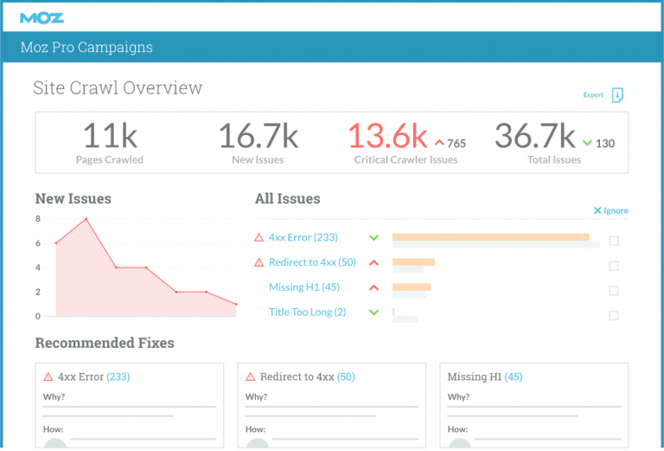Click the New Issues chart heading
The height and width of the screenshot is (451, 664).
pos(73,199)
